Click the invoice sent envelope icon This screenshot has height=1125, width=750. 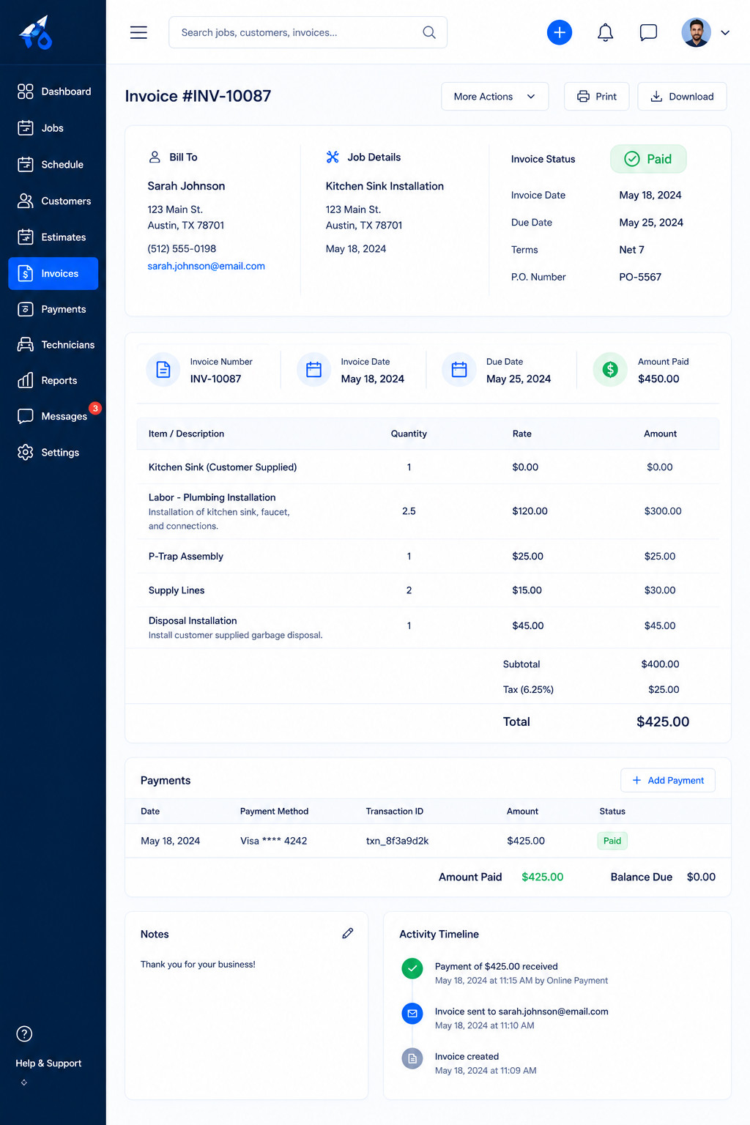[412, 1014]
